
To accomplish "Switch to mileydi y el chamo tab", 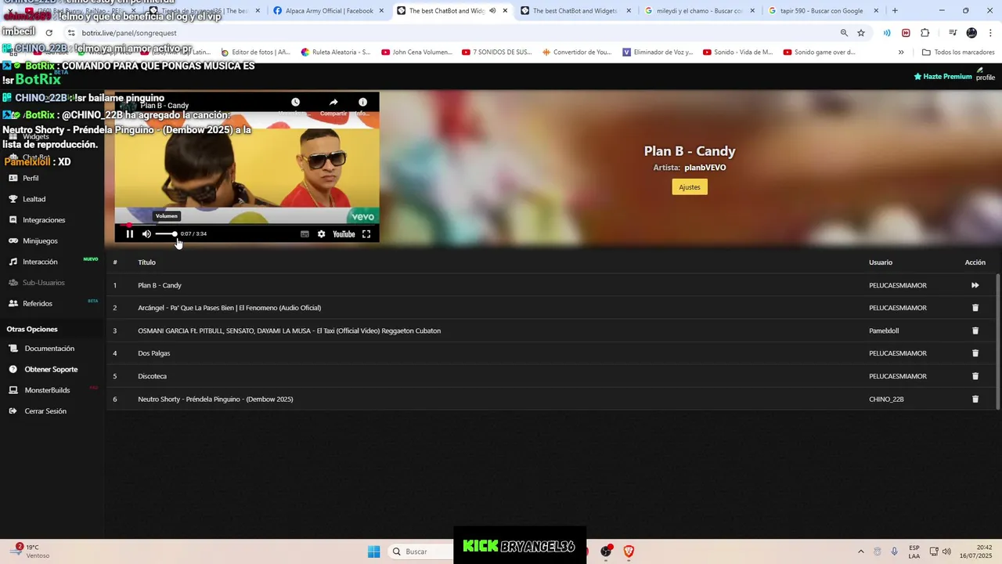I will pos(701,11).
